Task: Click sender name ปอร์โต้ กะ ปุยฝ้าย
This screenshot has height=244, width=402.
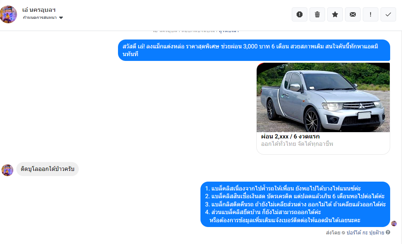Action: (x=365, y=233)
